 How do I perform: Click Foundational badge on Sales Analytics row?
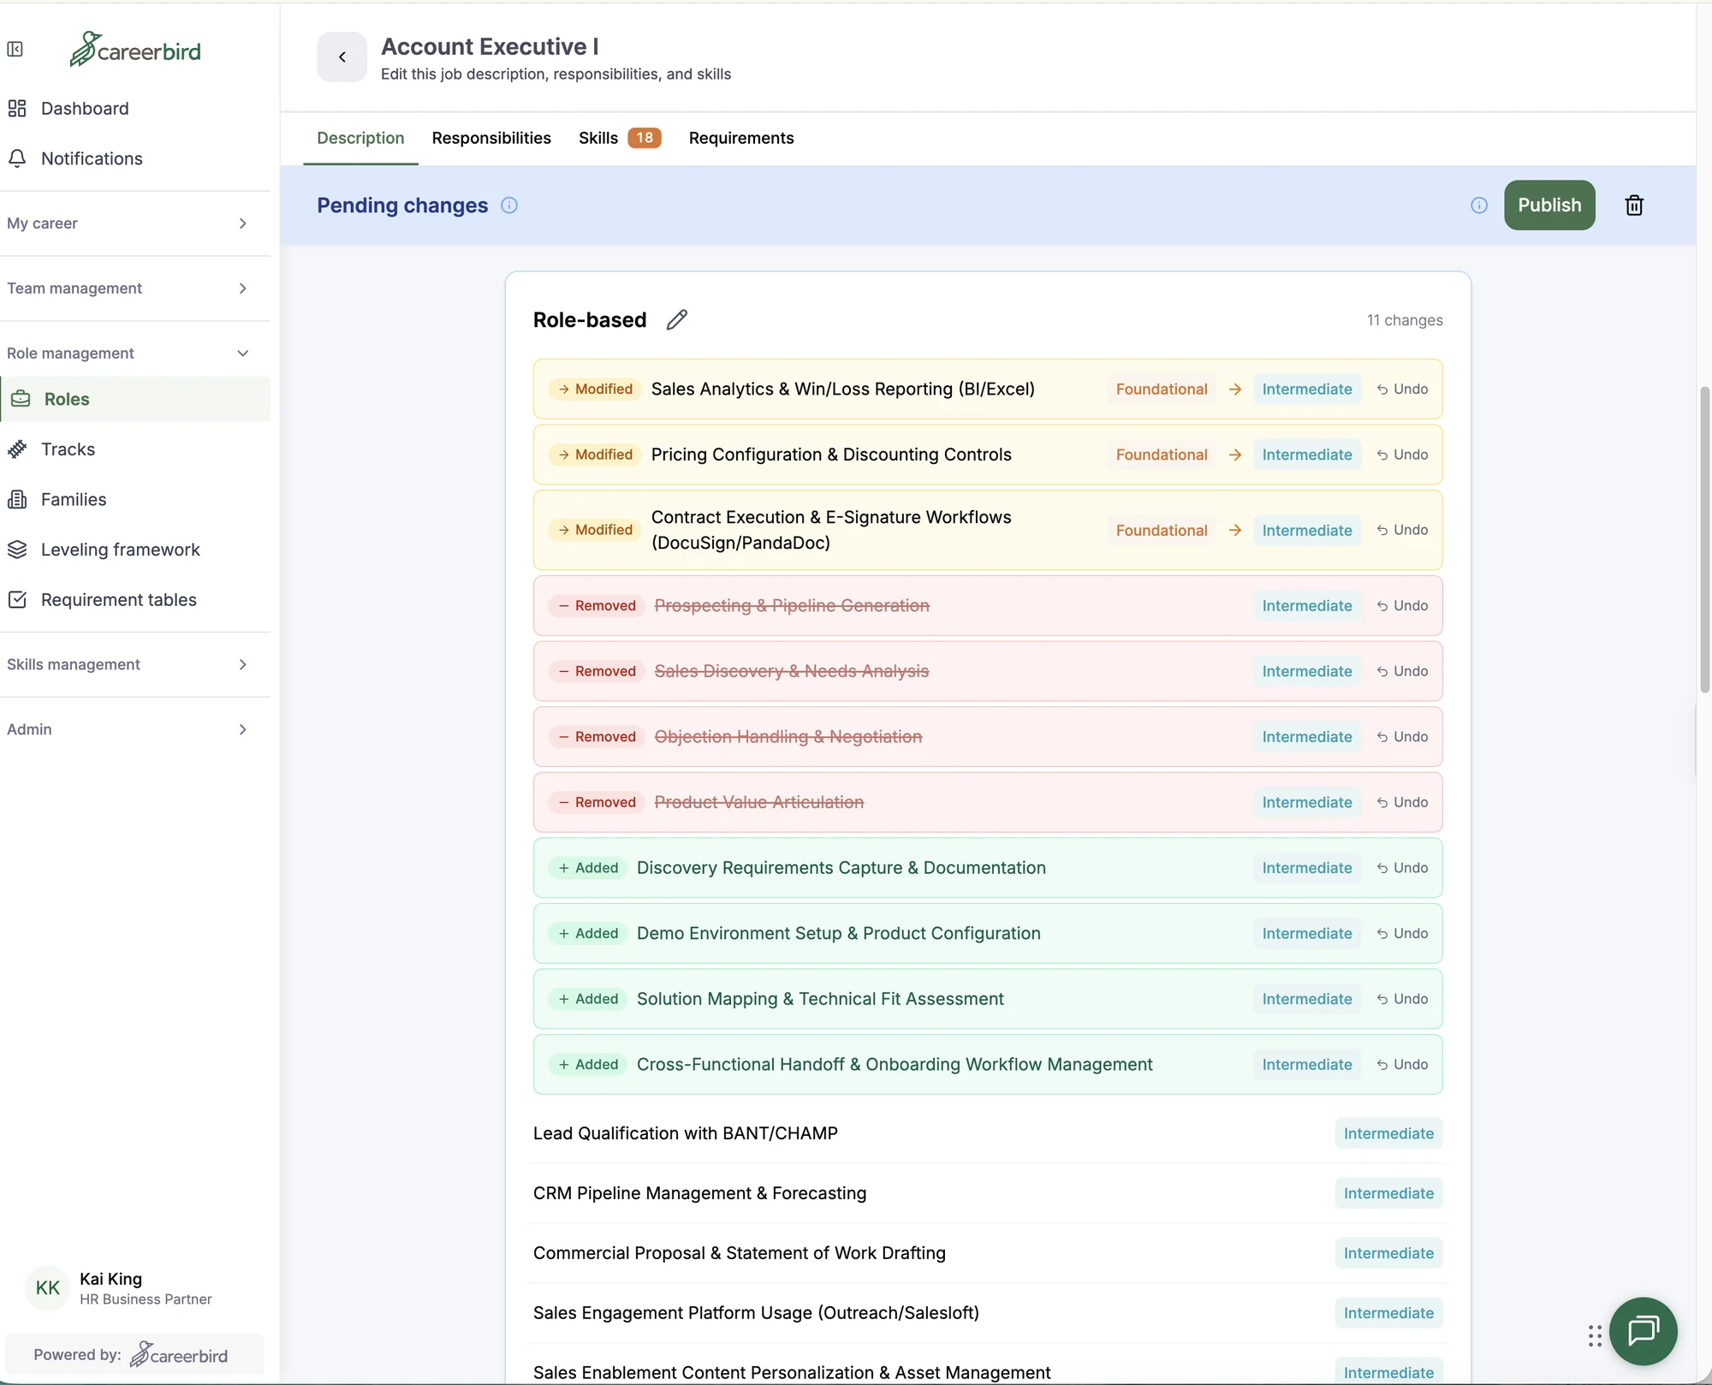(1162, 389)
